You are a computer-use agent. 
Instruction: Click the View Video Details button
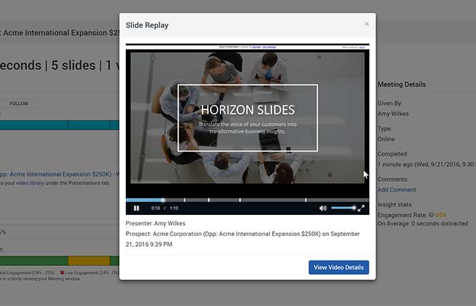(339, 267)
